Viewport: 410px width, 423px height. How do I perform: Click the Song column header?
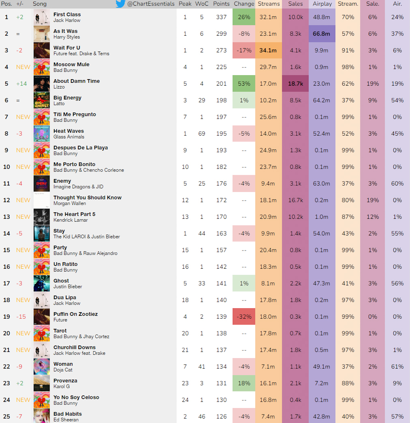tap(40, 4)
